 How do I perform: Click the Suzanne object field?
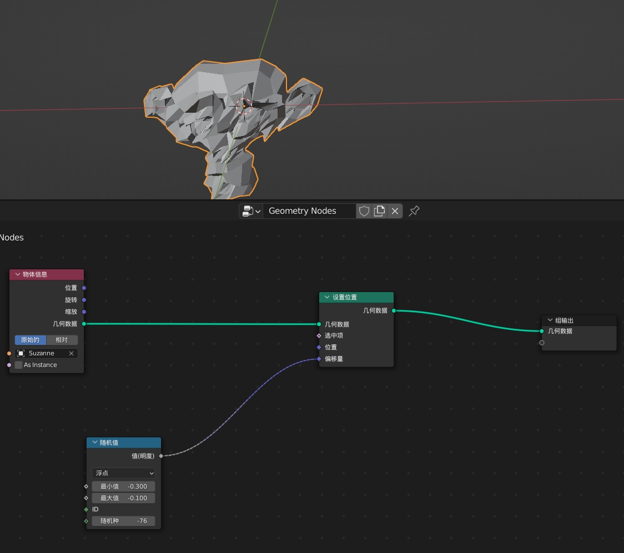[x=46, y=353]
